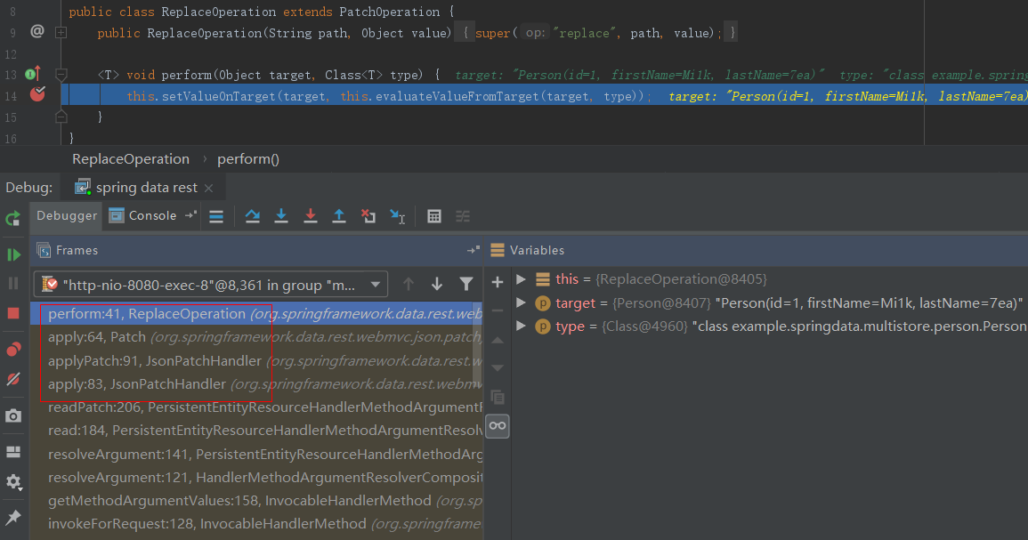Toggle Mute Breakpoints in debug sidebar

coord(13,379)
